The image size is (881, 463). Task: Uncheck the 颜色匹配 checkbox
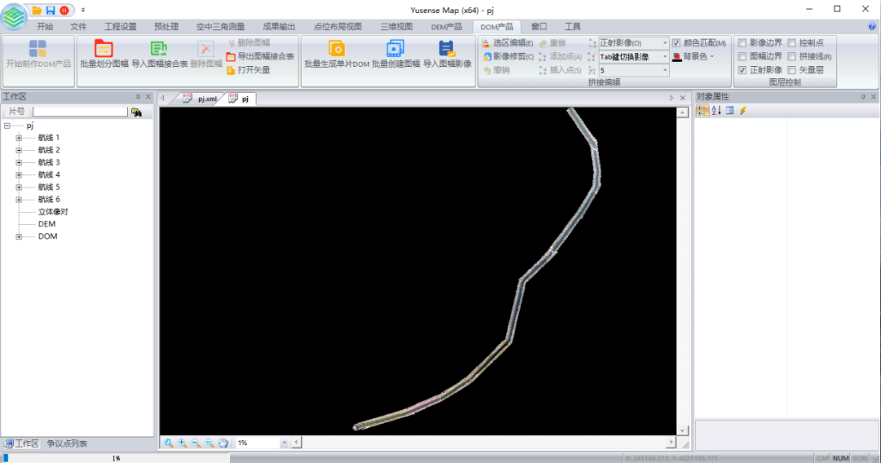click(676, 42)
